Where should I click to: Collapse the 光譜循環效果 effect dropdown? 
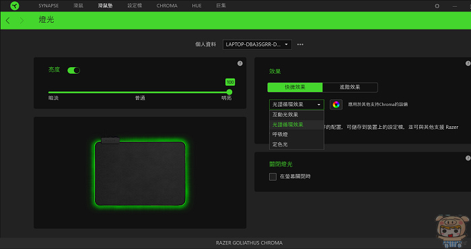click(x=297, y=105)
